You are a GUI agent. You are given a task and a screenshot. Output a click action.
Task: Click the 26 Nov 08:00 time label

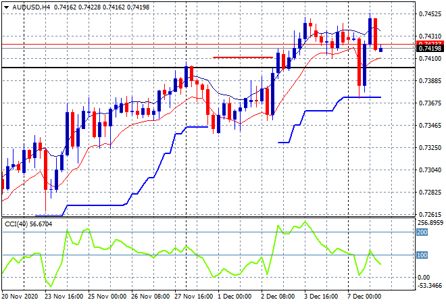tap(151, 297)
